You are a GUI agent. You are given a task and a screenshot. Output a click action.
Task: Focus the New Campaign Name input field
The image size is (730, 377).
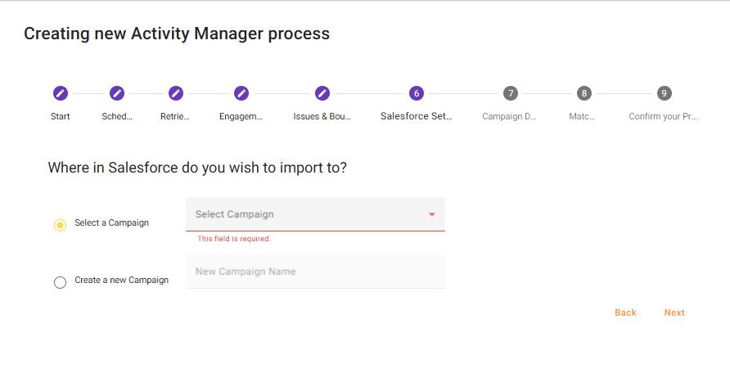(315, 272)
